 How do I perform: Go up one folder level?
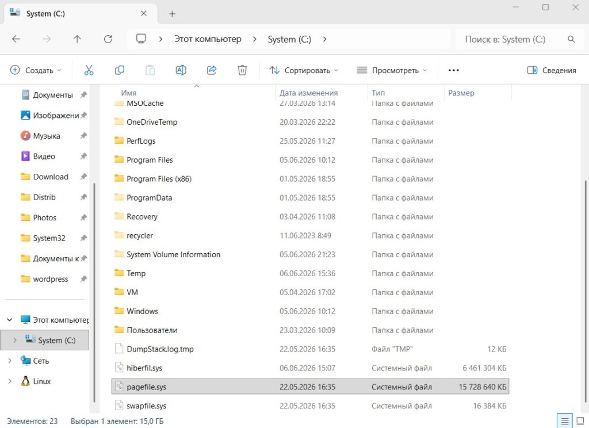tap(77, 39)
